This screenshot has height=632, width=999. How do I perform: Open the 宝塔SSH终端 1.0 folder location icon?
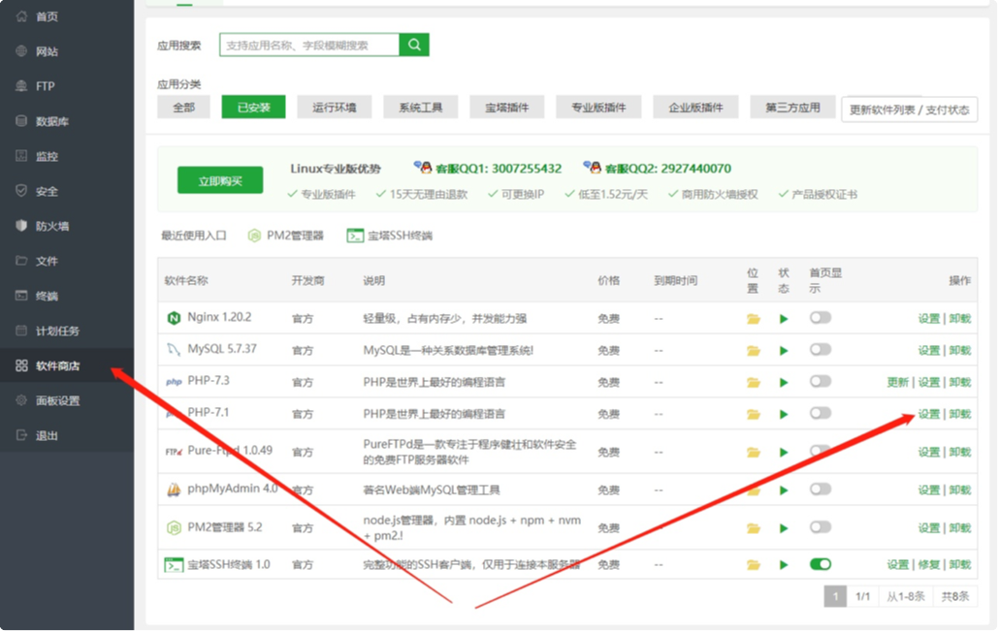click(x=753, y=564)
